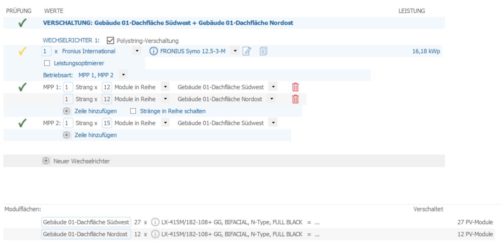The image size is (501, 244).
Task: Click plus icon beside Neuer Wechselrichter
Action: pos(46,161)
